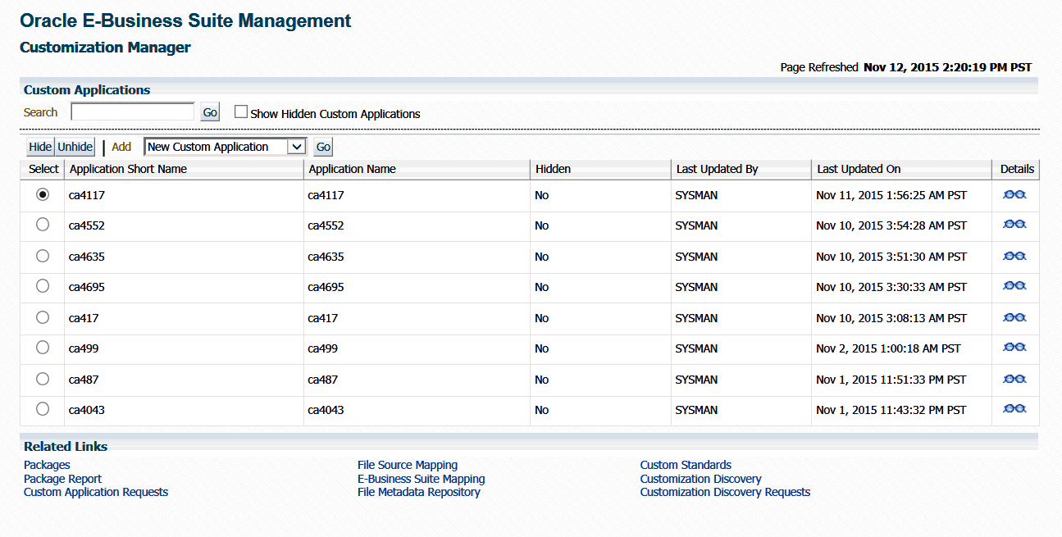Open details glasses icon for ca499
Image resolution: width=1062 pixels, height=537 pixels.
pos(1014,347)
